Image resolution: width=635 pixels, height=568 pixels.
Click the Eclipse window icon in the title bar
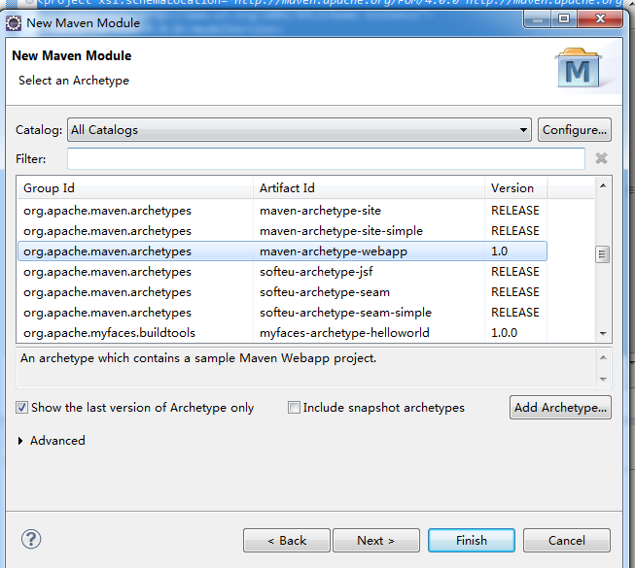click(x=14, y=23)
